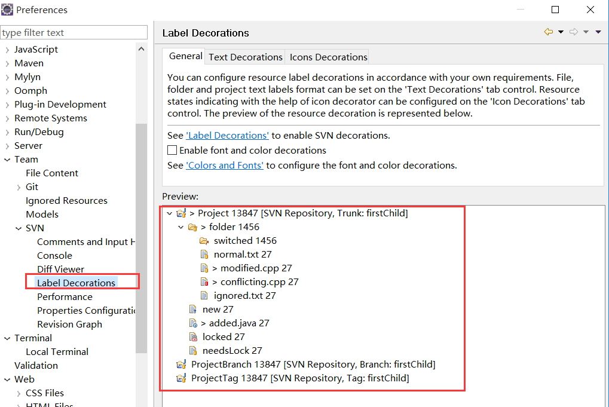Click the ignored.txt file icon

(x=204, y=296)
